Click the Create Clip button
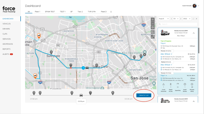The height and width of the screenshot is (114, 204). [x=144, y=95]
